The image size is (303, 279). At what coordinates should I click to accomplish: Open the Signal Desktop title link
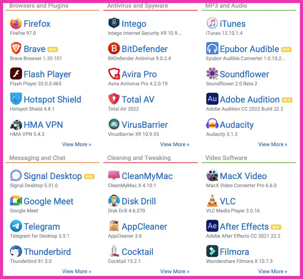coord(53,176)
